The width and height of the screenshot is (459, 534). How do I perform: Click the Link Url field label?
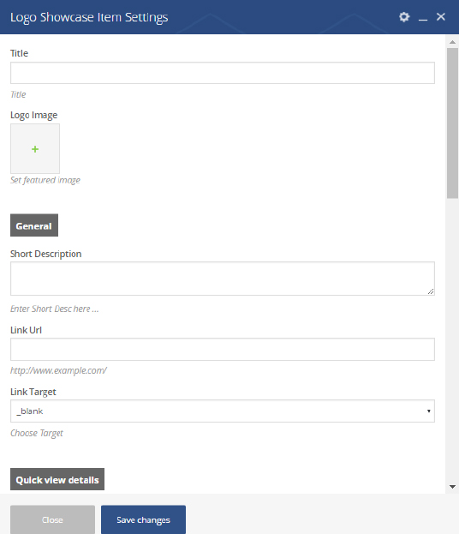point(26,330)
